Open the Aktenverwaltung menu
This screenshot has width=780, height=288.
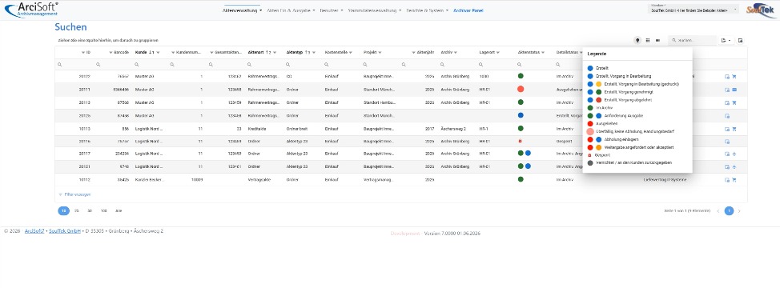point(243,10)
